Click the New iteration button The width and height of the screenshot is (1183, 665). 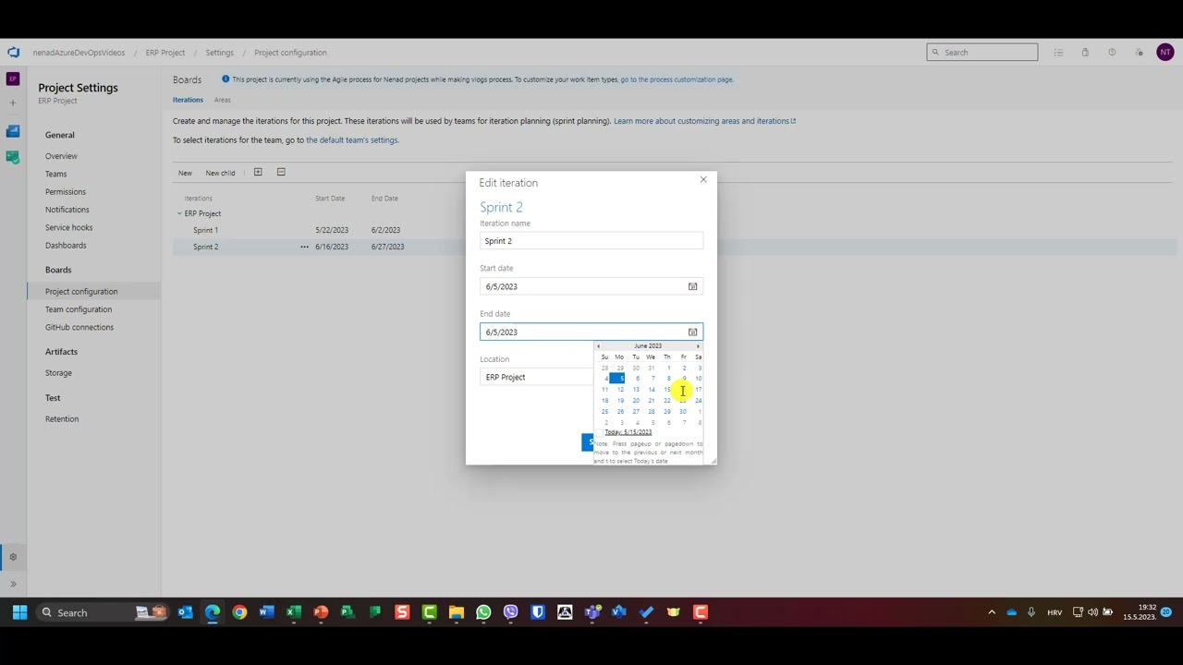coord(185,173)
